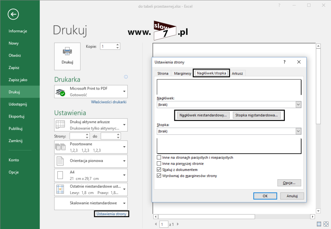
Task: Select Otwórz in the sidebar
Action: (15, 55)
